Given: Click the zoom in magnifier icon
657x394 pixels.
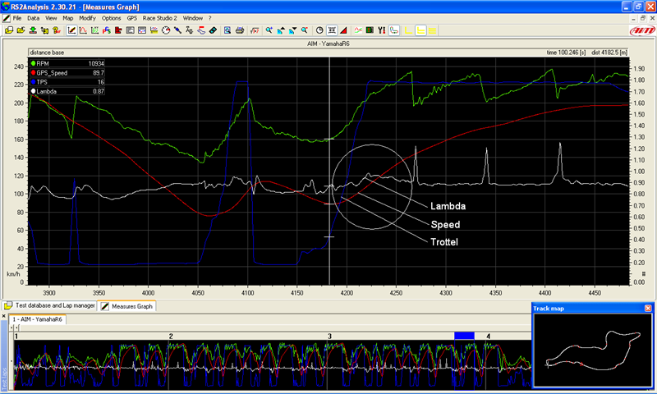Looking at the screenshot, I should pos(269,30).
